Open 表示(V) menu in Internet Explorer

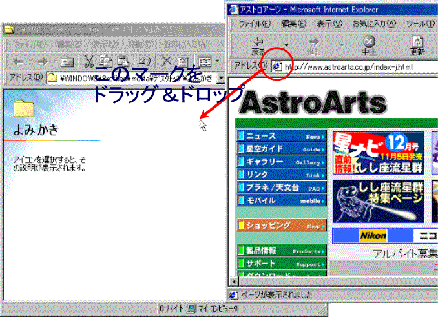[329, 24]
